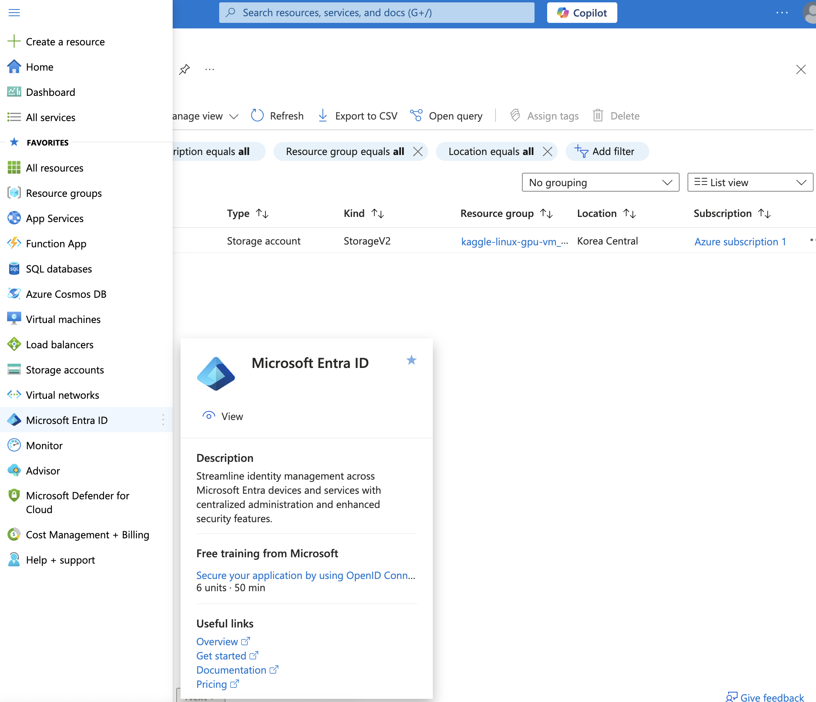816x702 pixels.
Task: Open the Pricing link
Action: click(x=218, y=684)
